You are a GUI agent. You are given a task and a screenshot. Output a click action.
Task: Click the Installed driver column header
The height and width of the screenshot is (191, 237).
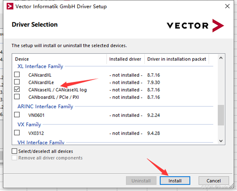(x=125, y=59)
